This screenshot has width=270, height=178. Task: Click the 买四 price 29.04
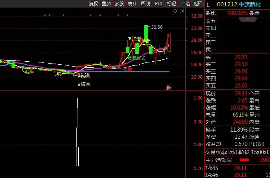(x=241, y=79)
